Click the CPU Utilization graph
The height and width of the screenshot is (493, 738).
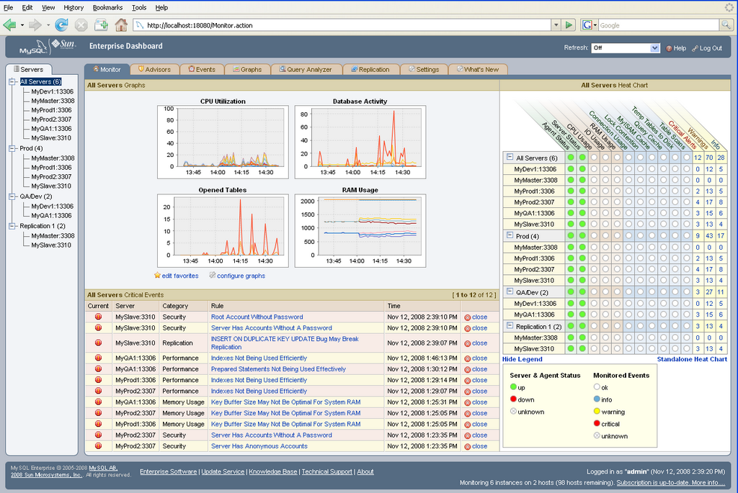pos(223,141)
